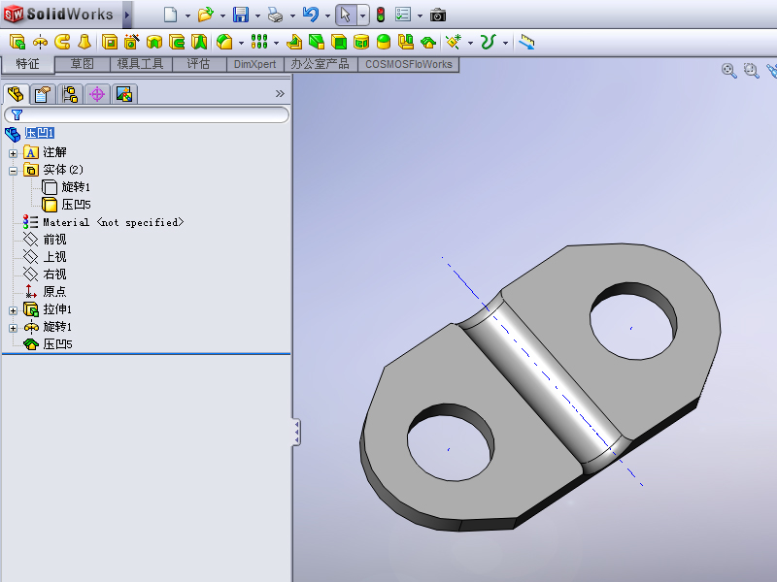Open the PropertyManager tab icon
This screenshot has height=582, width=777.
[x=43, y=94]
